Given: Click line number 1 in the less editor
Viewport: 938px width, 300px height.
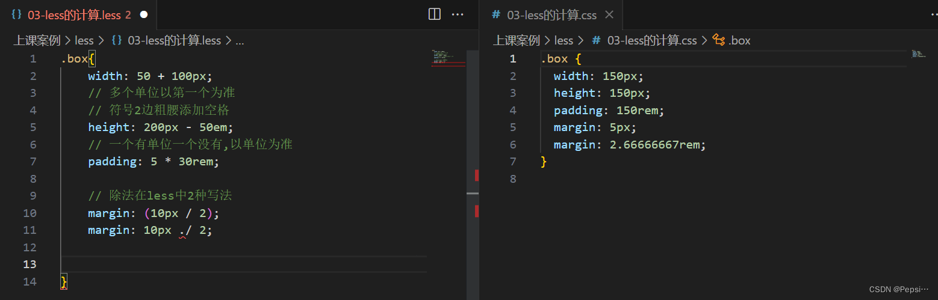Looking at the screenshot, I should pos(33,59).
